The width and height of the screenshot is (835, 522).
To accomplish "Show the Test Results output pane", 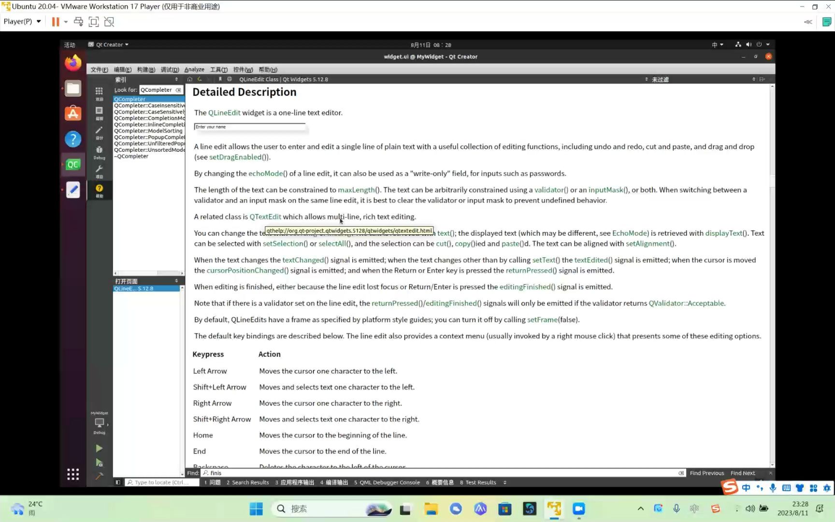I will click(478, 482).
